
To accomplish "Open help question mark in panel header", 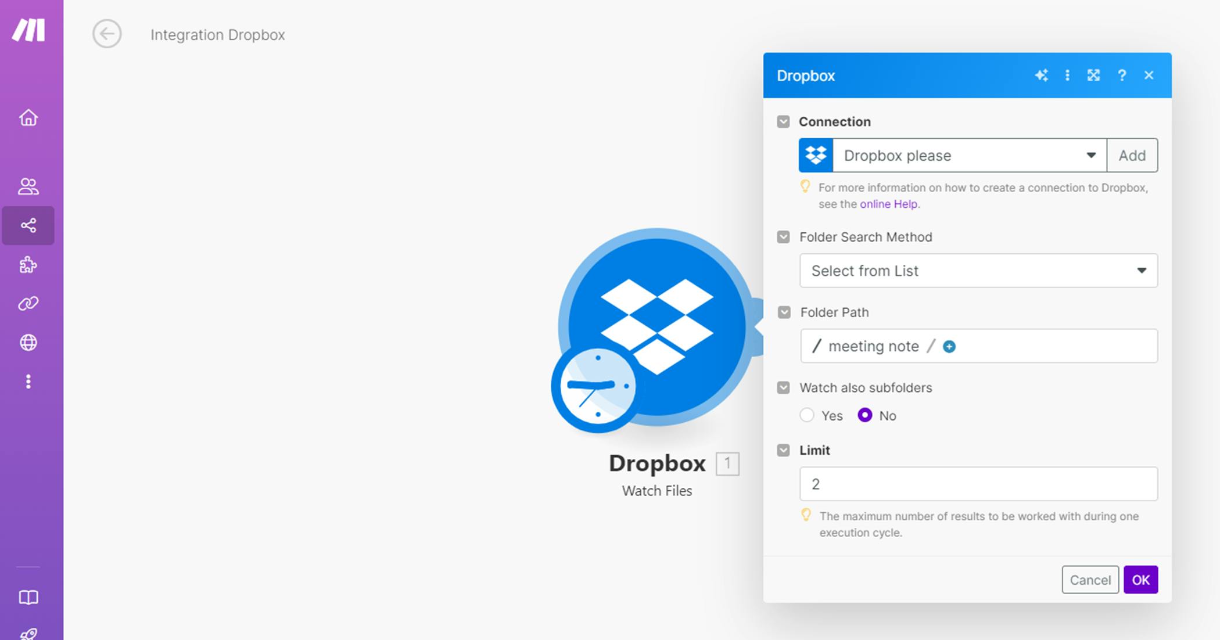I will coord(1122,75).
